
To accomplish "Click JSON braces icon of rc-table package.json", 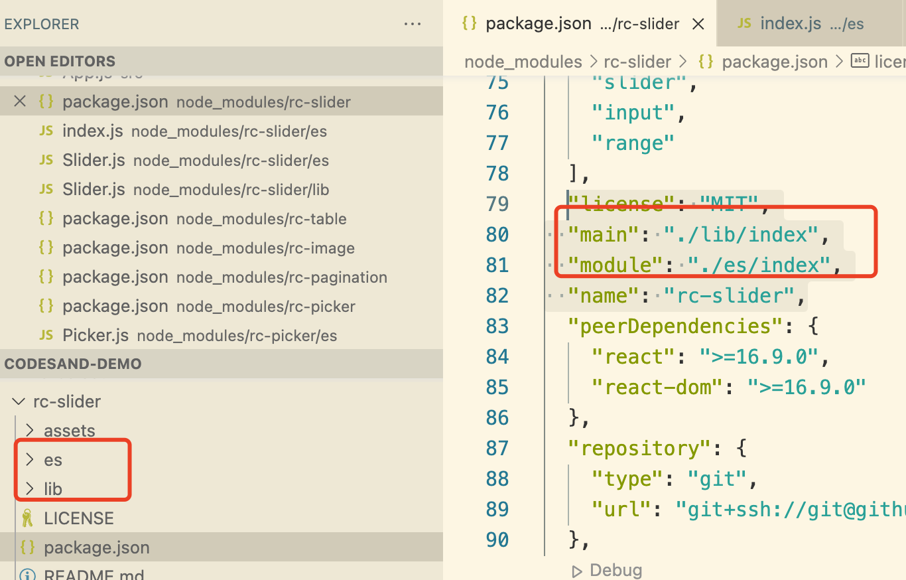I will [46, 219].
